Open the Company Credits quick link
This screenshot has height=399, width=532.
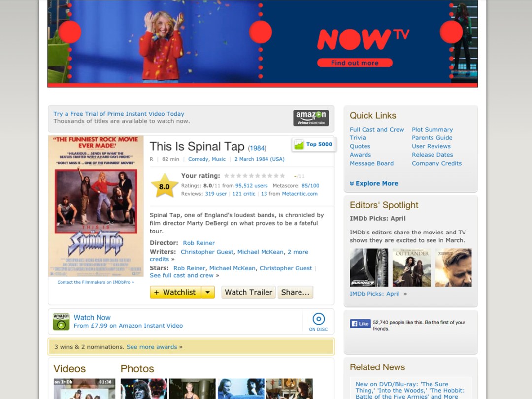click(x=436, y=163)
